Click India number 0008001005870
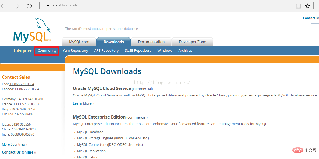 [x=22, y=134]
